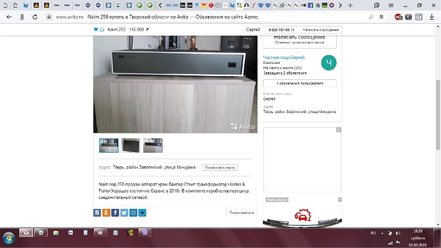Close the empty ad block
This screenshot has width=441, height=248.
(x=339, y=130)
